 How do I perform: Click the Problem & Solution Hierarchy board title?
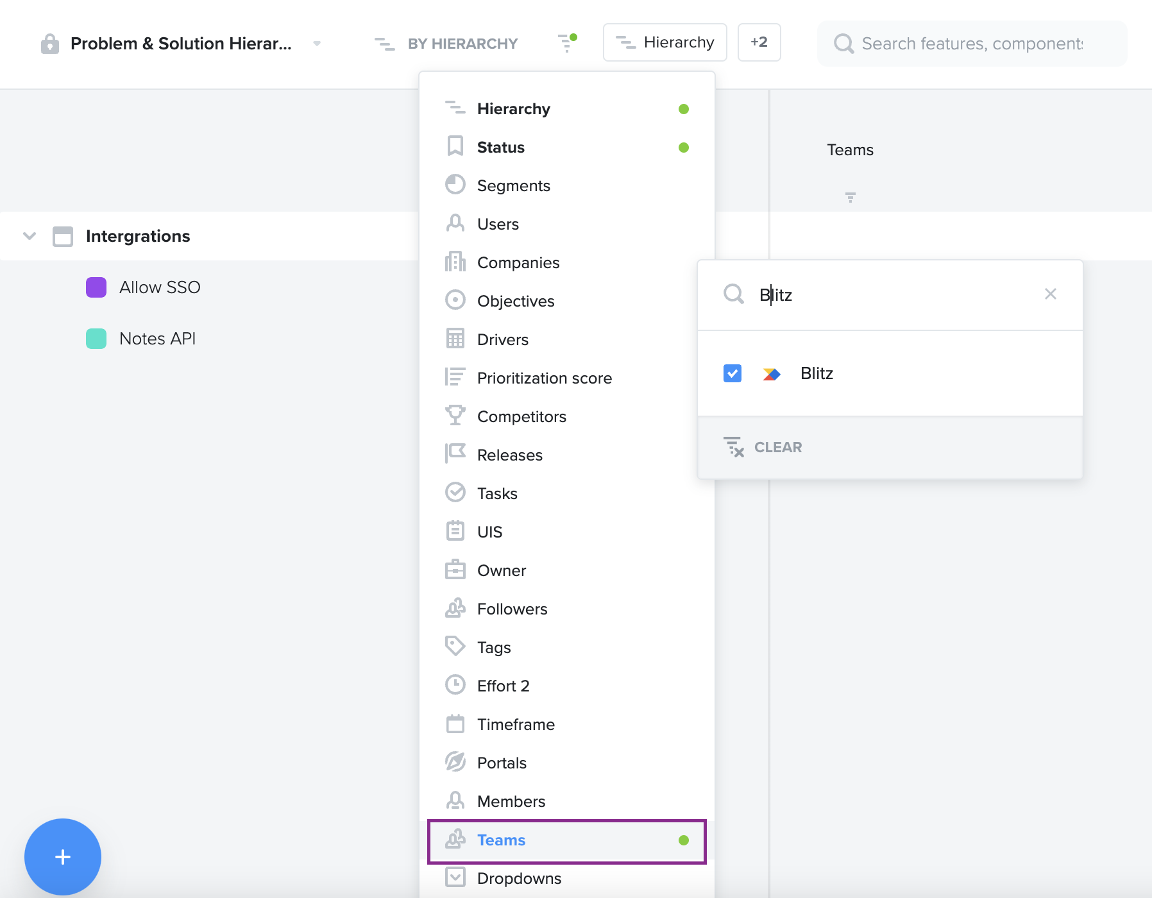pos(181,44)
